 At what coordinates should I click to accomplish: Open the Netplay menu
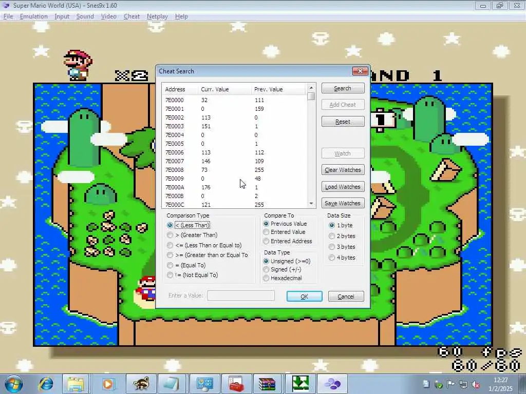click(157, 16)
